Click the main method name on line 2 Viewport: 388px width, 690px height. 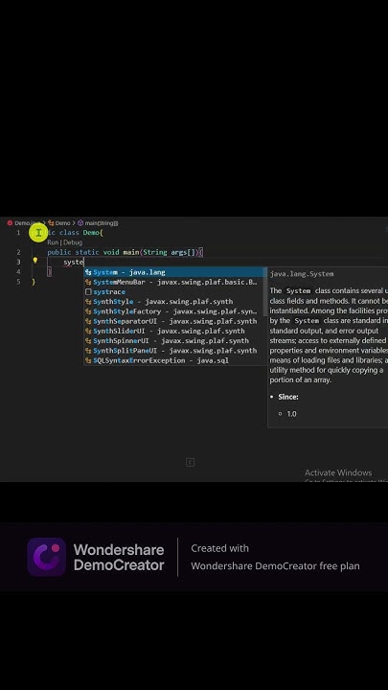click(131, 252)
